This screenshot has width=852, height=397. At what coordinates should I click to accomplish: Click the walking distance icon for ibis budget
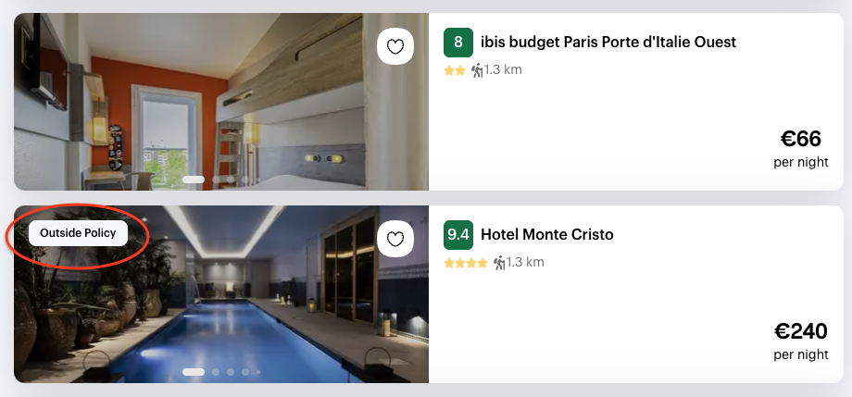point(478,70)
